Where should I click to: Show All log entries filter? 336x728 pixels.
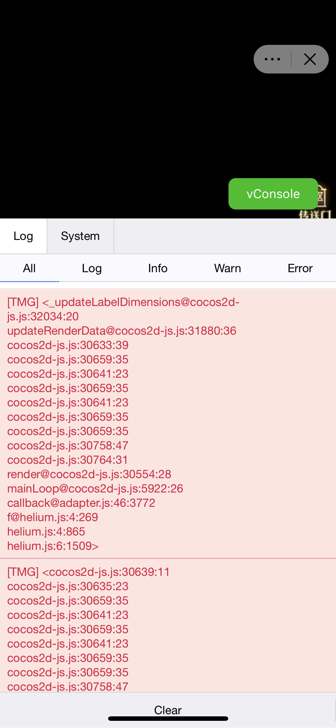29,268
